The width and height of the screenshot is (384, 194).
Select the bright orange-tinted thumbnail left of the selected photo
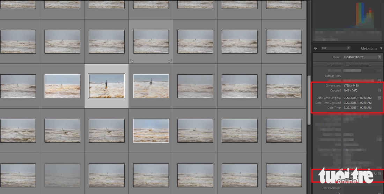tap(62, 86)
